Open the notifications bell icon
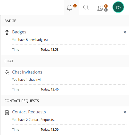The height and width of the screenshot is (135, 129). click(69, 8)
